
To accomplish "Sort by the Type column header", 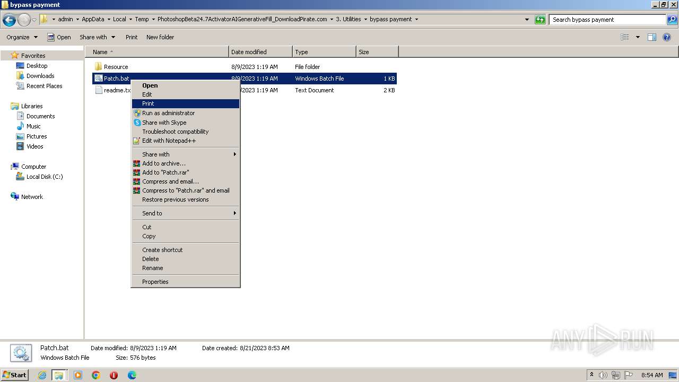I will (324, 52).
